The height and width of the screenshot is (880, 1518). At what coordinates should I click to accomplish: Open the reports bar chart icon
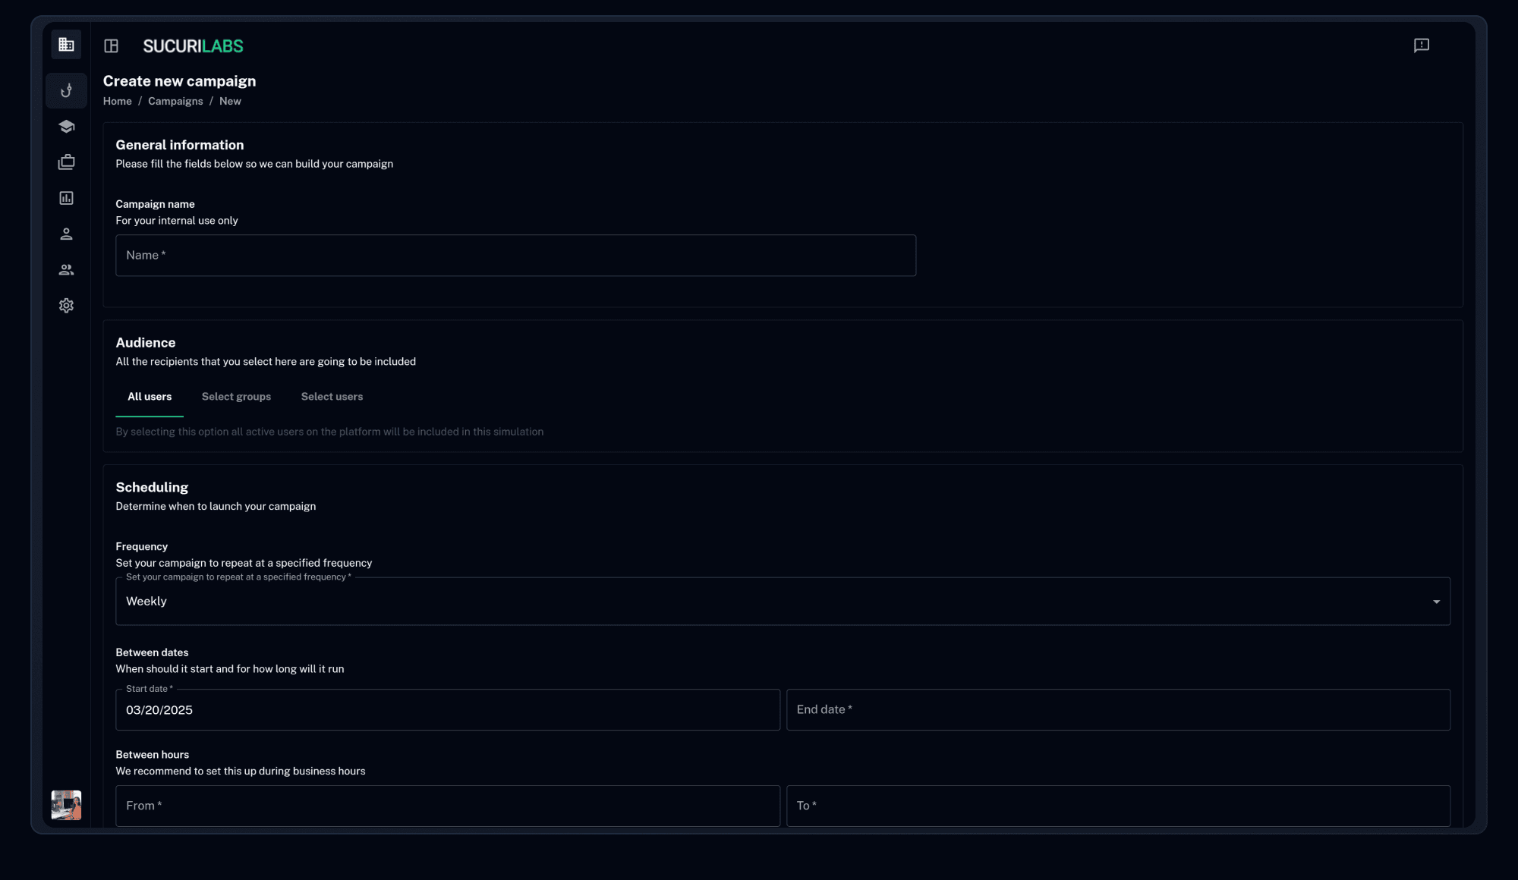(66, 198)
